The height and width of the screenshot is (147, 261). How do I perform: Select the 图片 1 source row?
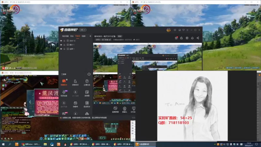point(76,45)
